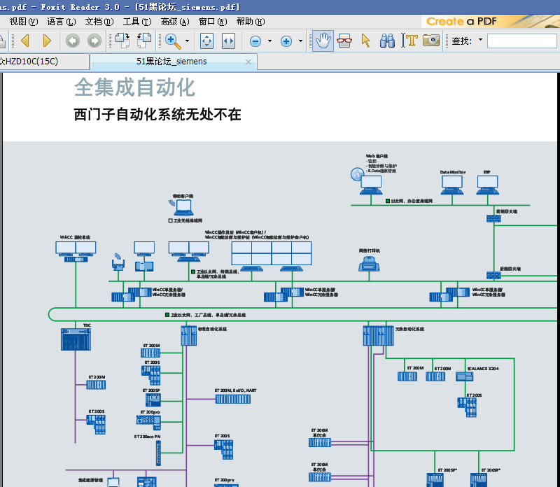
Task: Go to previous page with yellow left arrow
Action: [x=25, y=41]
